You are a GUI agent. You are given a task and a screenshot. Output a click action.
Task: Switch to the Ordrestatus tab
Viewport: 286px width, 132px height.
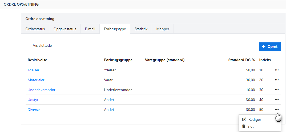35,29
